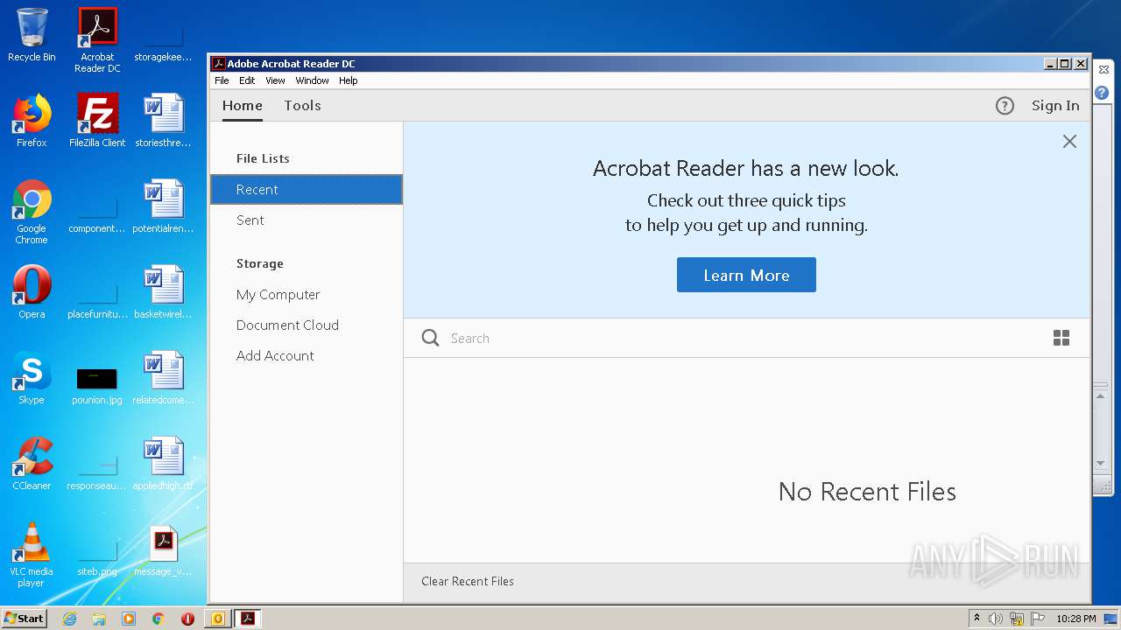This screenshot has height=630, width=1121.
Task: Select Recent file list
Action: (x=307, y=189)
